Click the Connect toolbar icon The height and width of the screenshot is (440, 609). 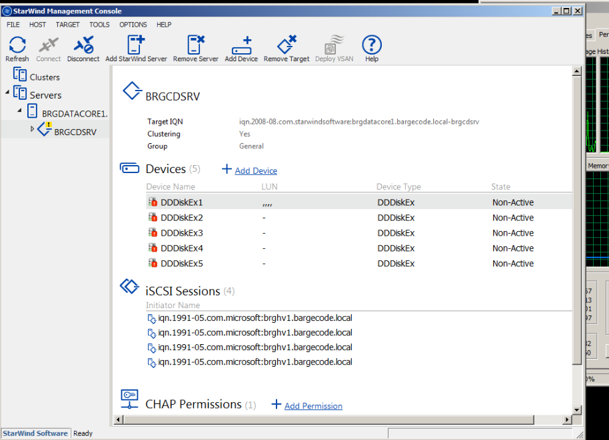pyautogui.click(x=48, y=45)
